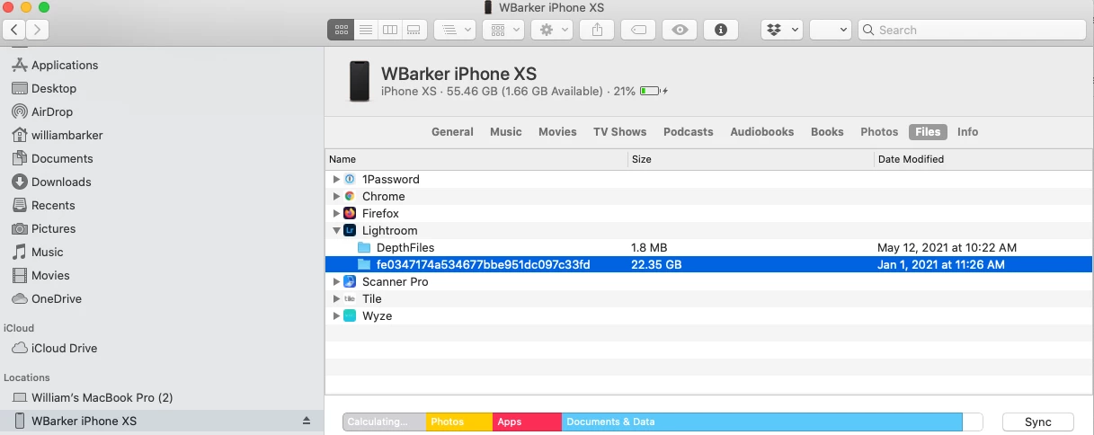Click the Wyze app icon in list
This screenshot has width=1094, height=435.
(350, 315)
